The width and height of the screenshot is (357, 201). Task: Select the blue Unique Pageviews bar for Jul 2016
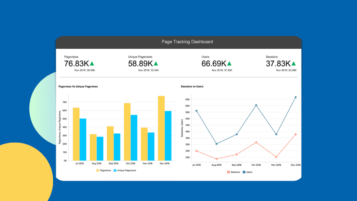point(83,140)
